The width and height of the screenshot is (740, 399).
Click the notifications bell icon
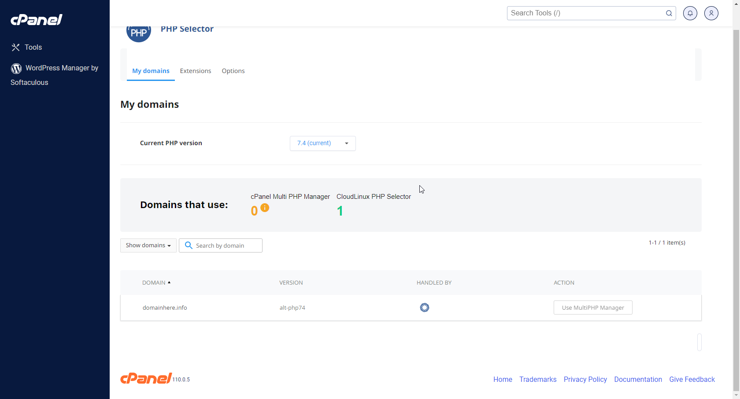click(690, 13)
